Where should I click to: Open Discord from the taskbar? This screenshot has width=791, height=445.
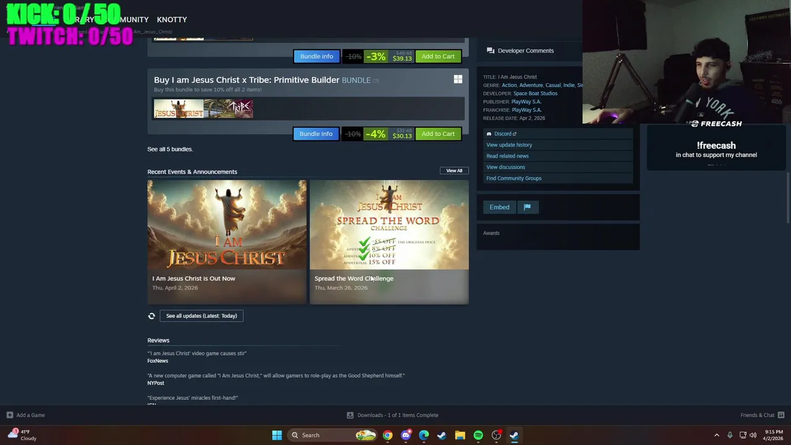[405, 435]
